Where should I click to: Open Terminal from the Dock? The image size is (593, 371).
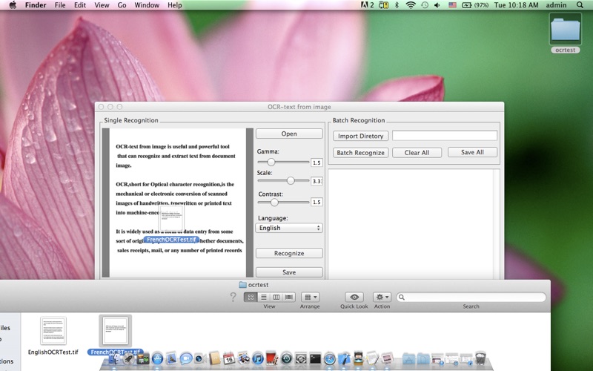click(315, 358)
